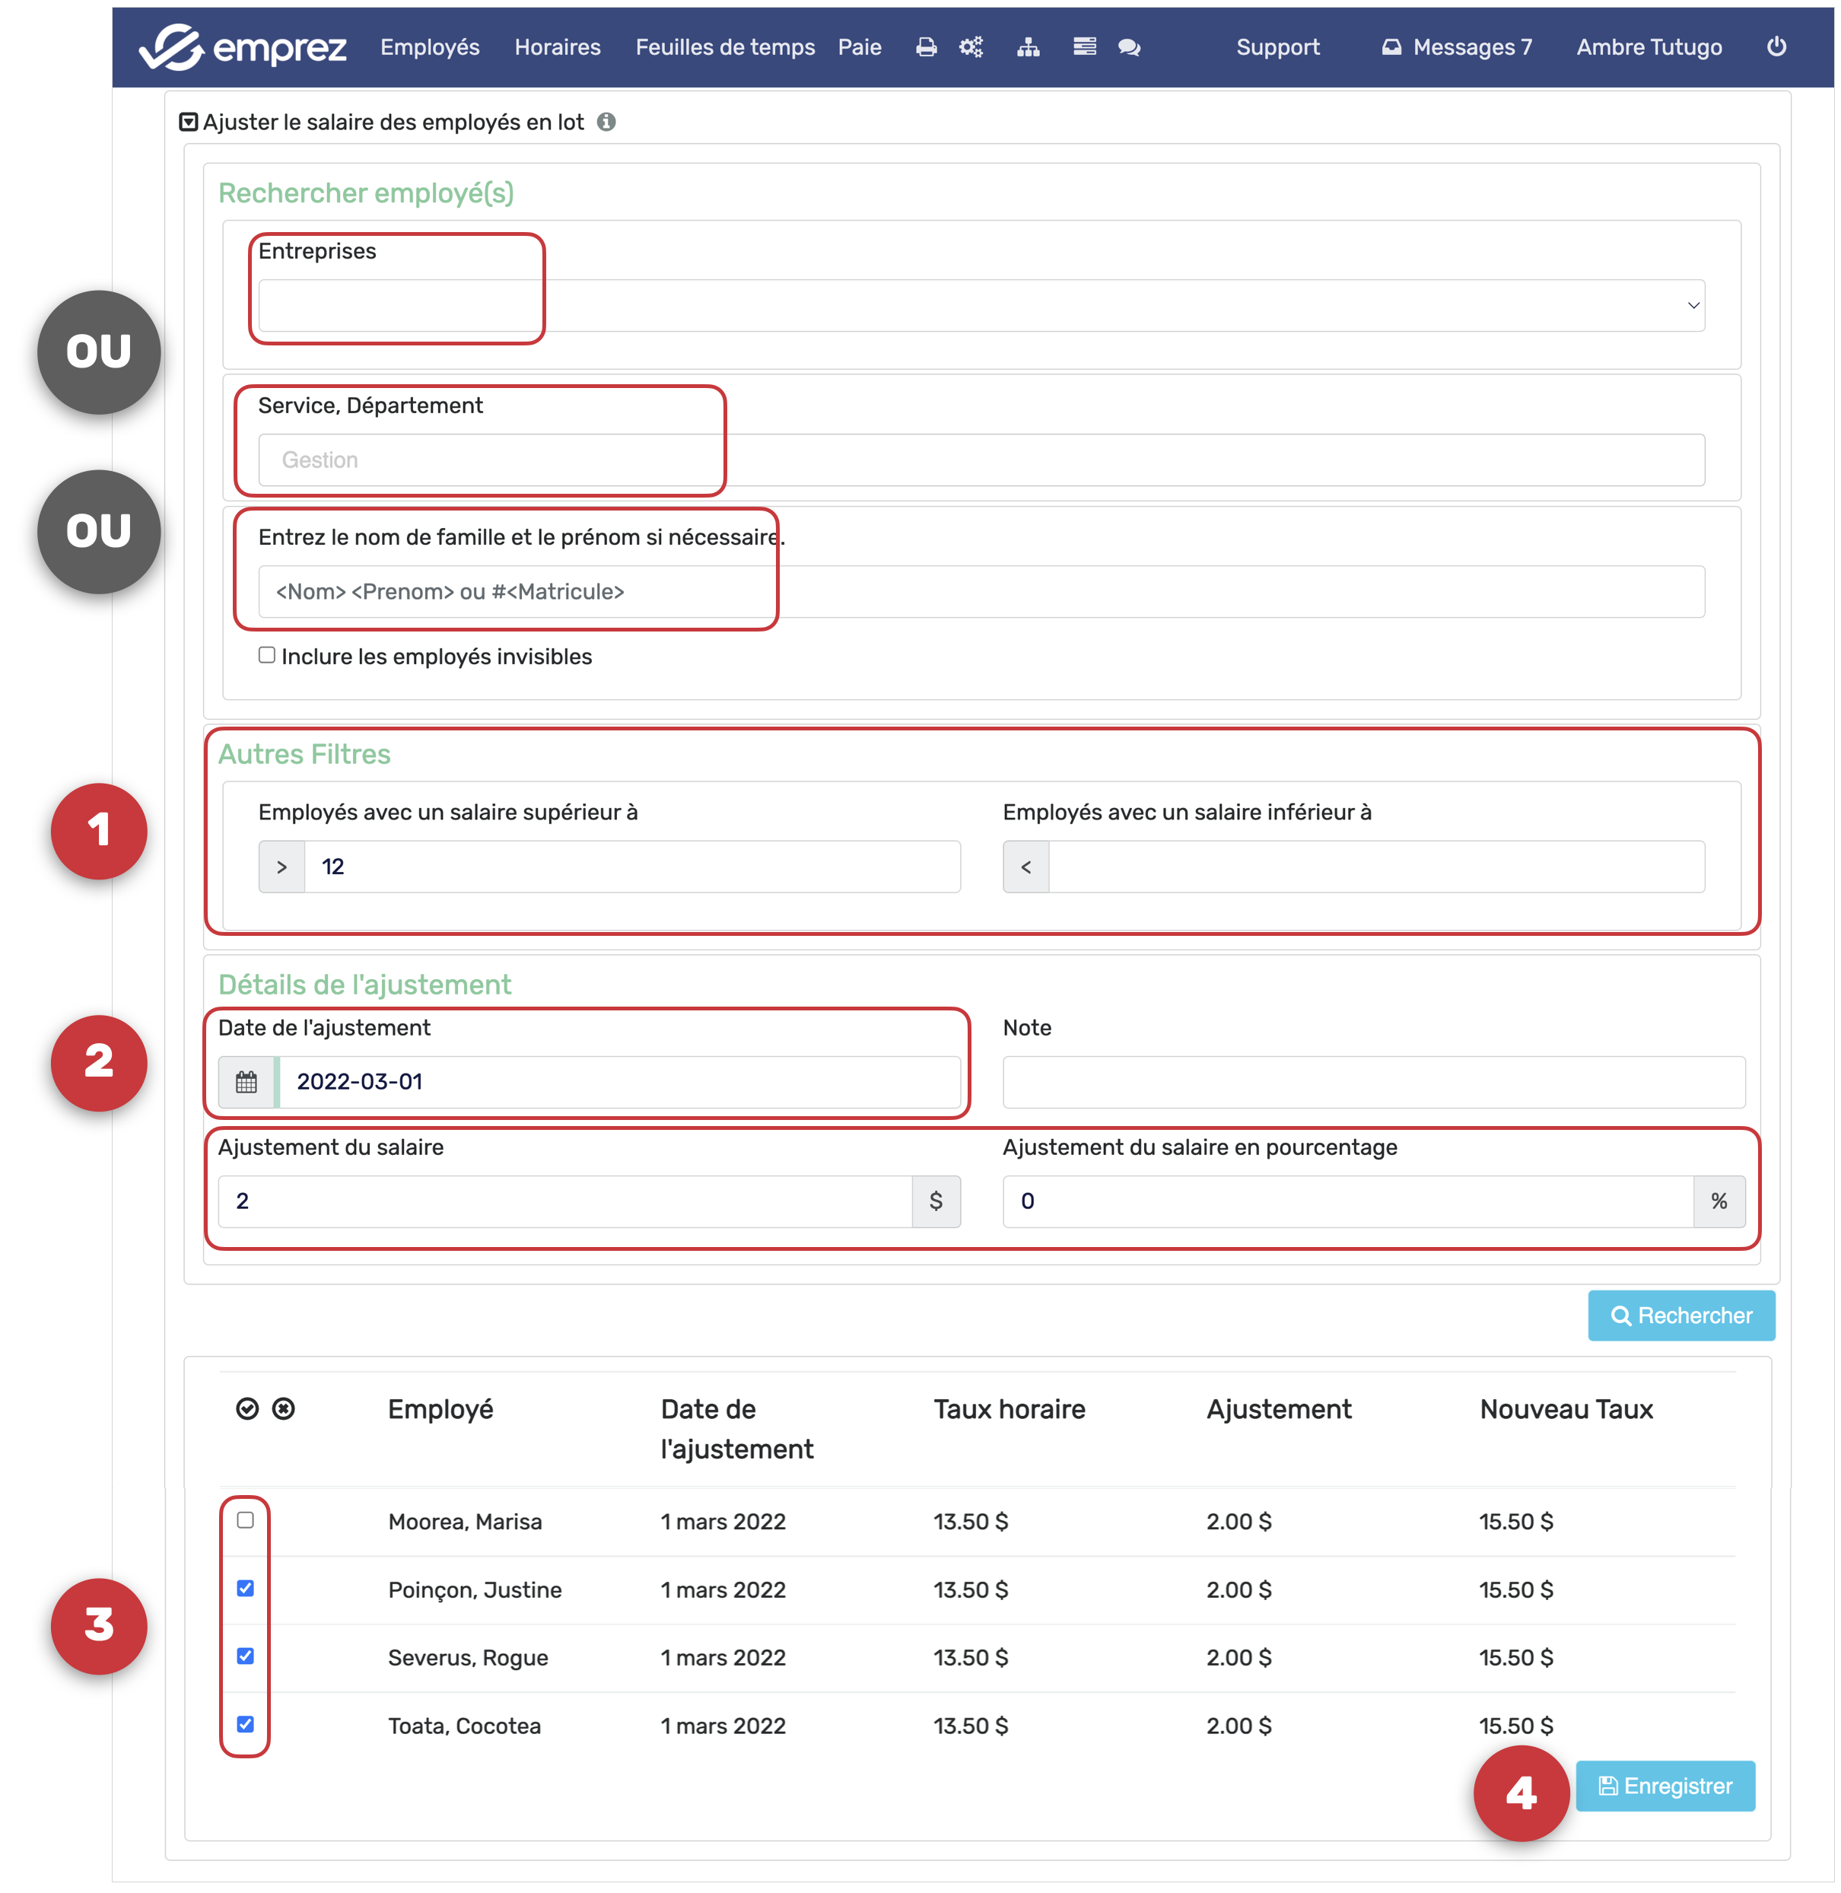The height and width of the screenshot is (1893, 1841).
Task: Click the chat bubbles icon
Action: pos(1128,47)
